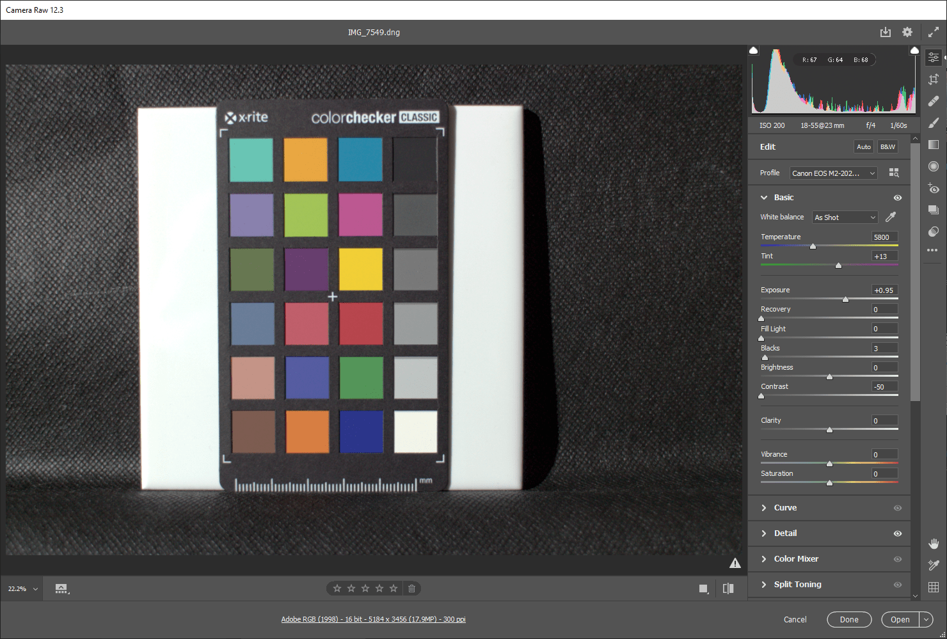Toggle Detail panel visibility eye
Viewport: 947px width, 639px height.
pyautogui.click(x=897, y=533)
